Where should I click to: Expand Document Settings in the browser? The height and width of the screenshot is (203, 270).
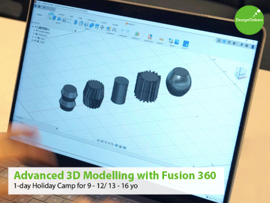tap(34, 30)
